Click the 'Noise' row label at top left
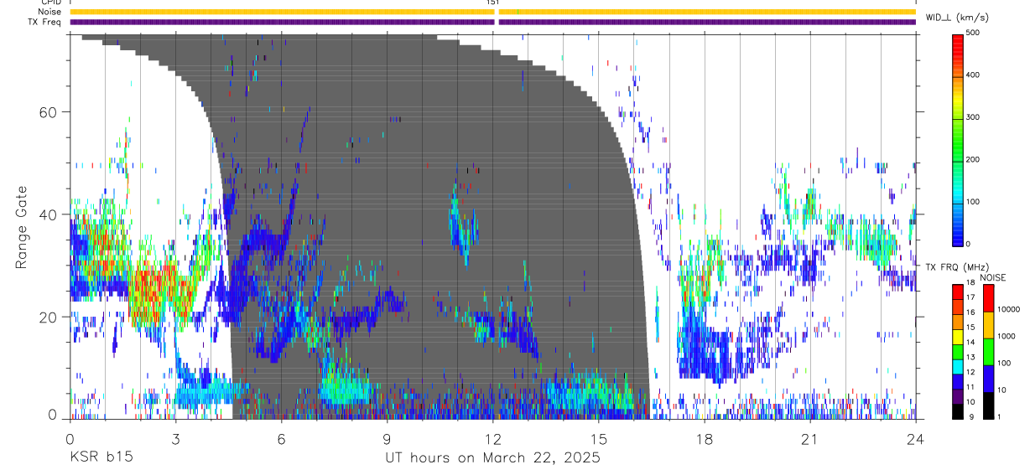This screenshot has height=475, width=1030. (x=50, y=12)
